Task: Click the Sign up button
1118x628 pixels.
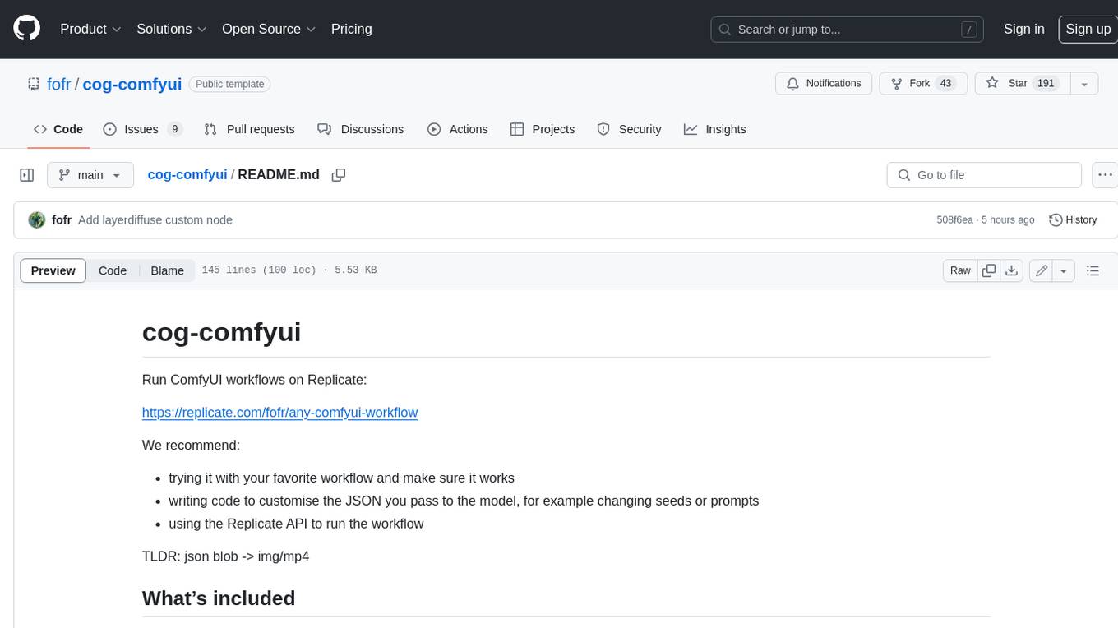Action: [1088, 29]
